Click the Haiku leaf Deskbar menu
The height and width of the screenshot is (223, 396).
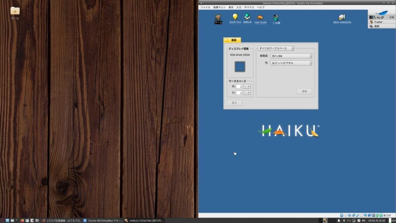(x=382, y=13)
